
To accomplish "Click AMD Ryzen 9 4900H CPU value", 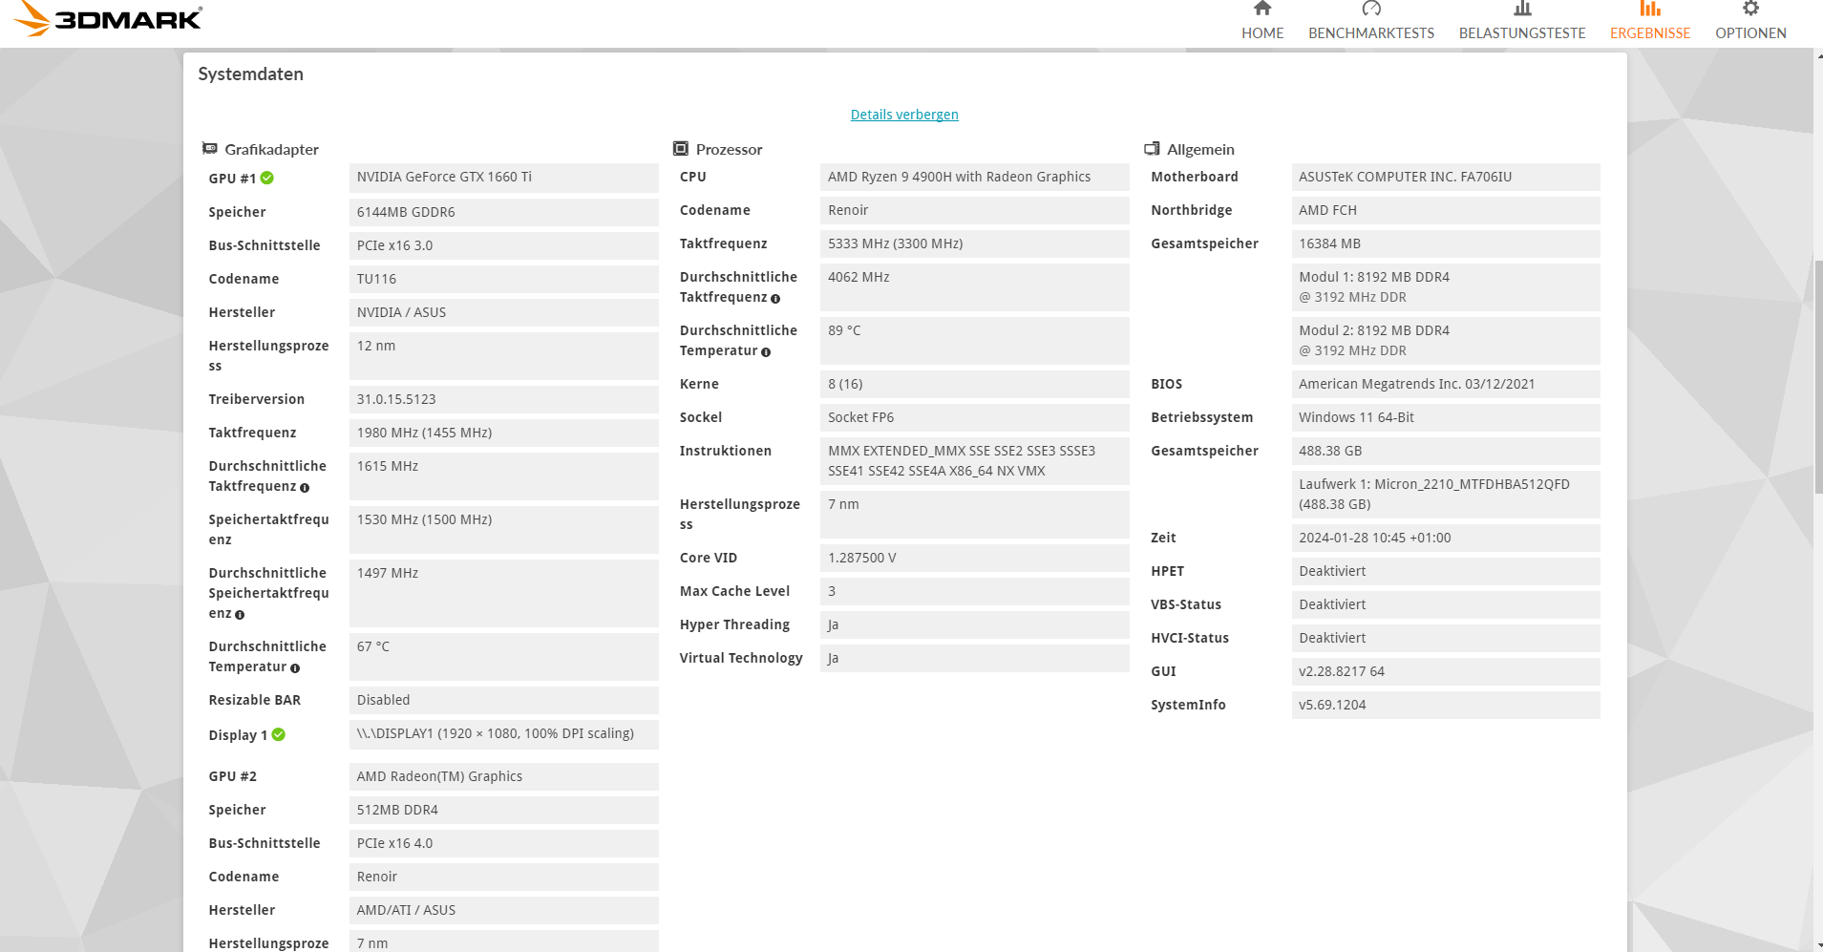I will point(974,177).
